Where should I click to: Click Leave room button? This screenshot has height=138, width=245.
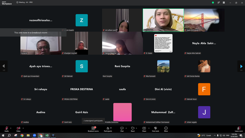pos(239,129)
